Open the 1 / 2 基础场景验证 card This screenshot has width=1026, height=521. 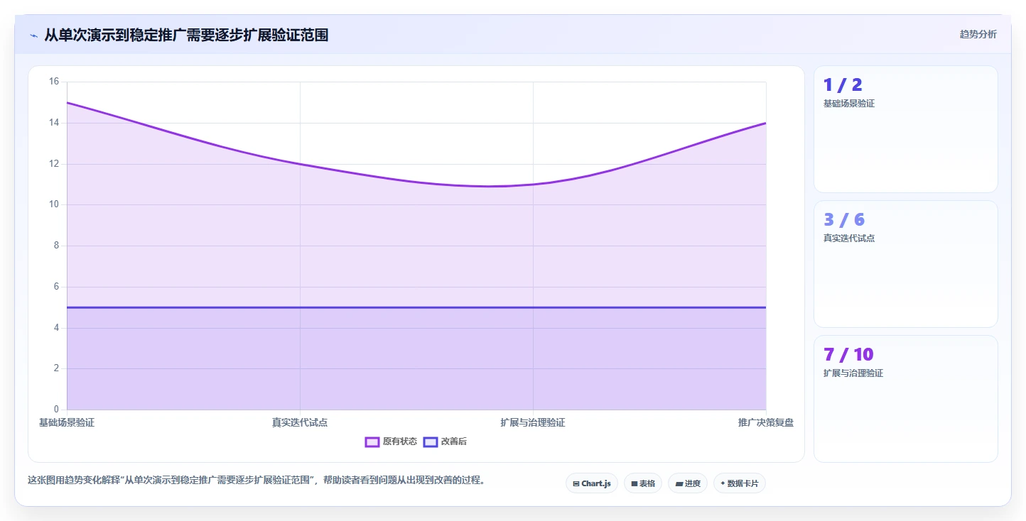(906, 129)
